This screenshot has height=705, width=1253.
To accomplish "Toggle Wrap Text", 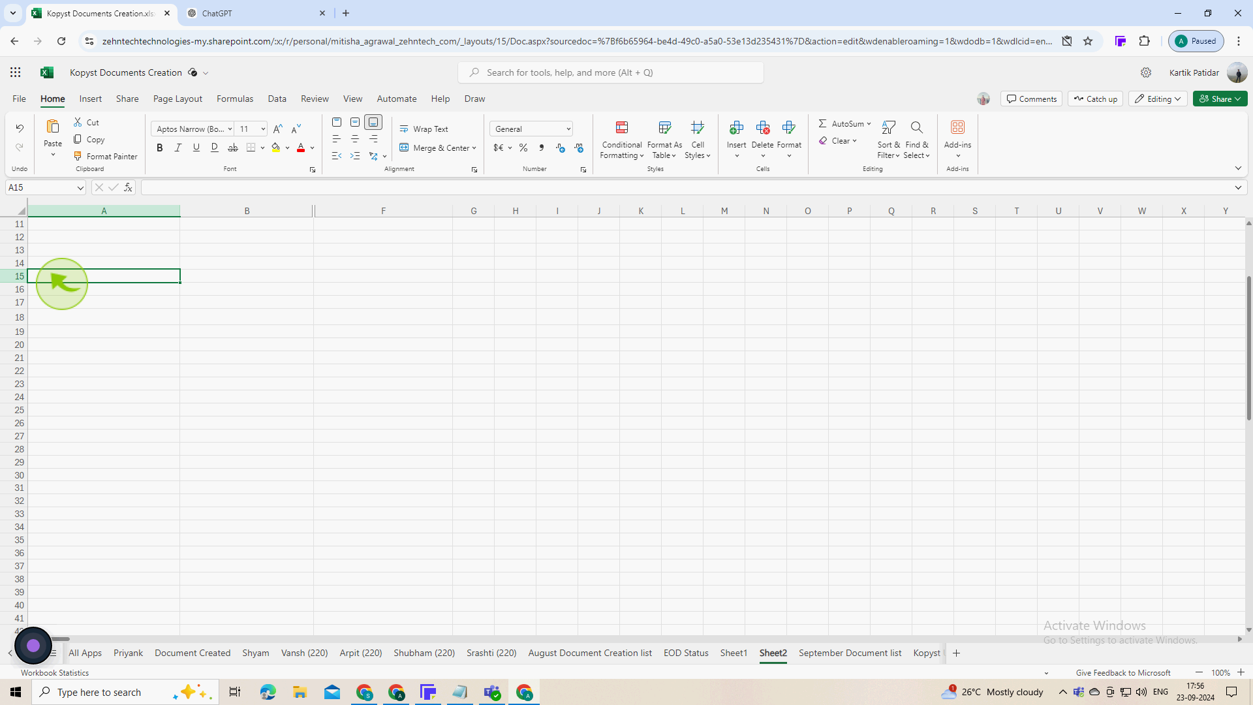I will click(424, 129).
